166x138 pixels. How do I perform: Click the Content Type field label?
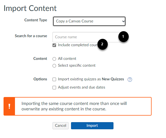pyautogui.click(x=36, y=20)
